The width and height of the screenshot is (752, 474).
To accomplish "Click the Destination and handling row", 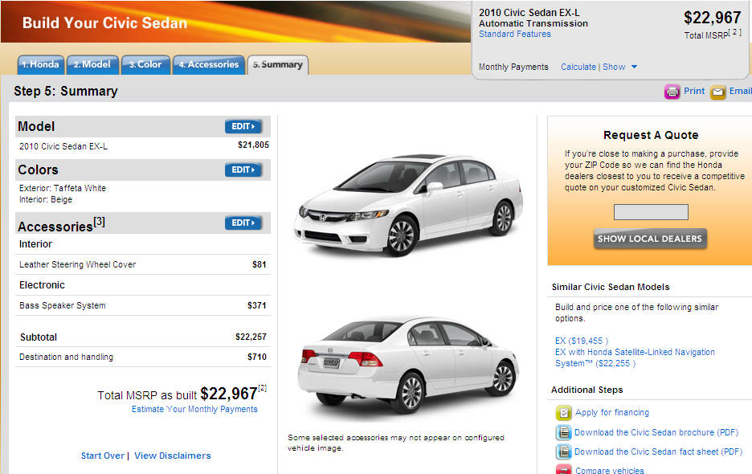I will (143, 357).
